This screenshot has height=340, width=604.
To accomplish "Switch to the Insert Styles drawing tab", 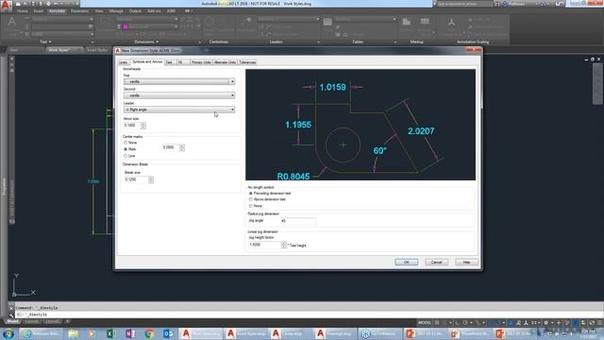I will pos(97,50).
